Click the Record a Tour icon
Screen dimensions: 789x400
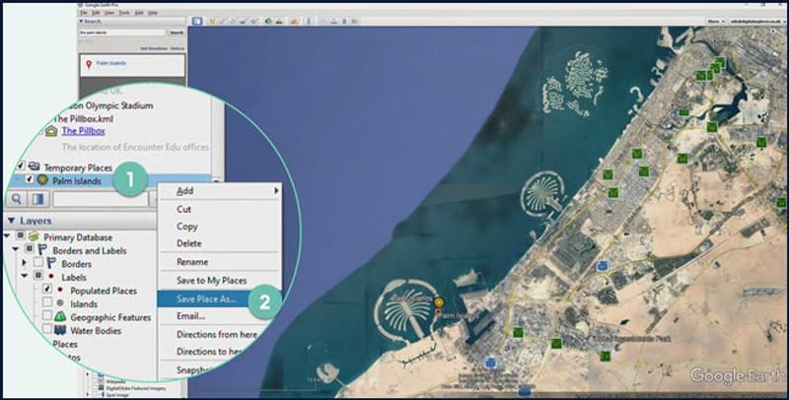pos(254,21)
